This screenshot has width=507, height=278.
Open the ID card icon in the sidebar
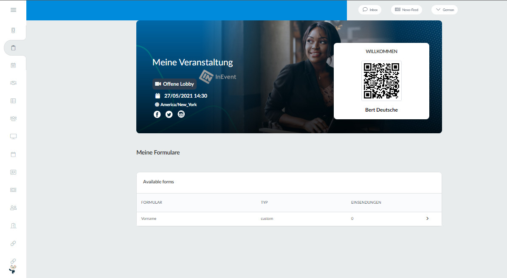coord(13,172)
